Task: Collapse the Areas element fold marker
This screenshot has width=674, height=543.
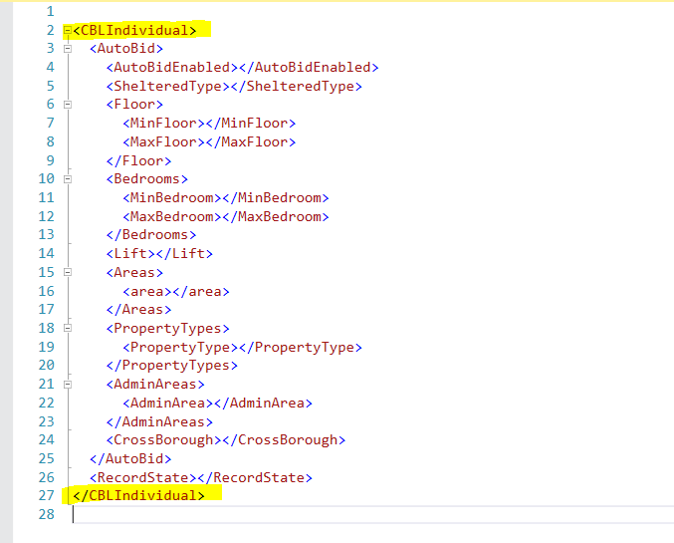Action: tap(68, 272)
